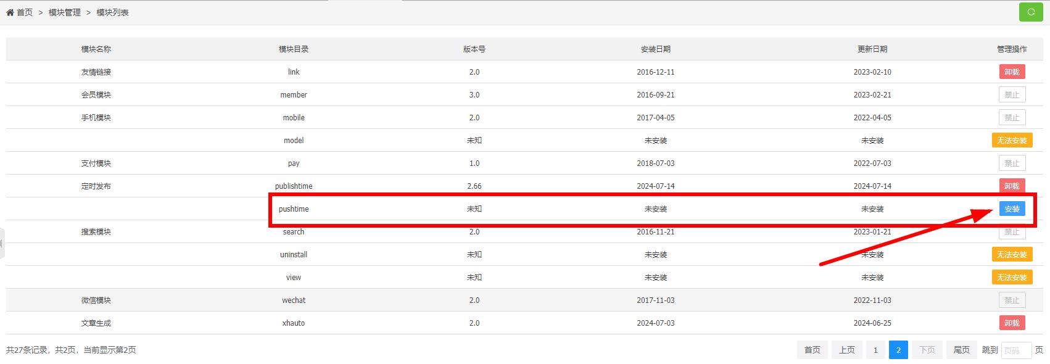Expand the collapsed left sidebar handle
1050x364 pixels.
[2, 243]
